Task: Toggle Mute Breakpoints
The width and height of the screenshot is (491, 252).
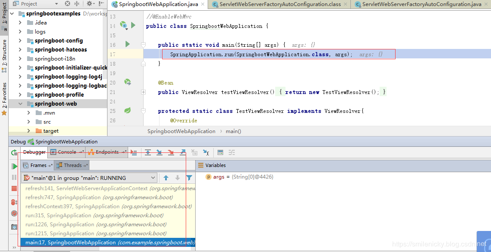Action: 14,213
